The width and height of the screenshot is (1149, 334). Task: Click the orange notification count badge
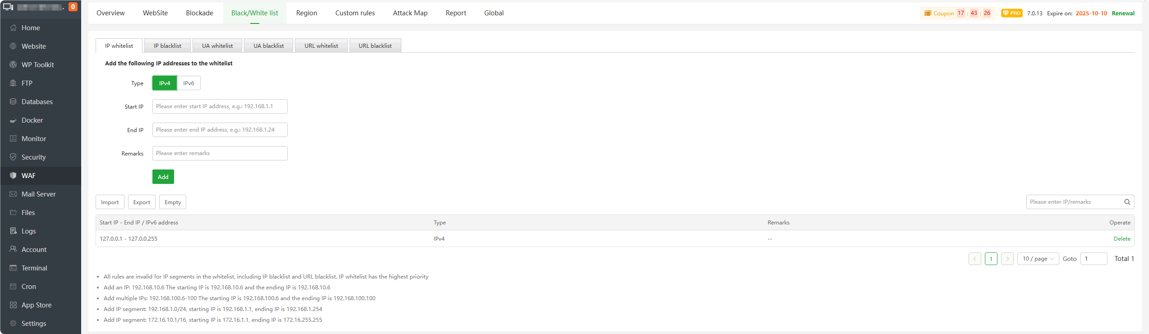tap(73, 7)
